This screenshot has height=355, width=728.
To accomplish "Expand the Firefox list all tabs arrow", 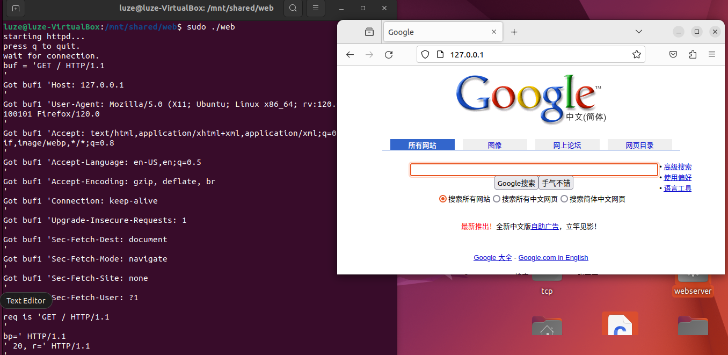I will coord(639,32).
